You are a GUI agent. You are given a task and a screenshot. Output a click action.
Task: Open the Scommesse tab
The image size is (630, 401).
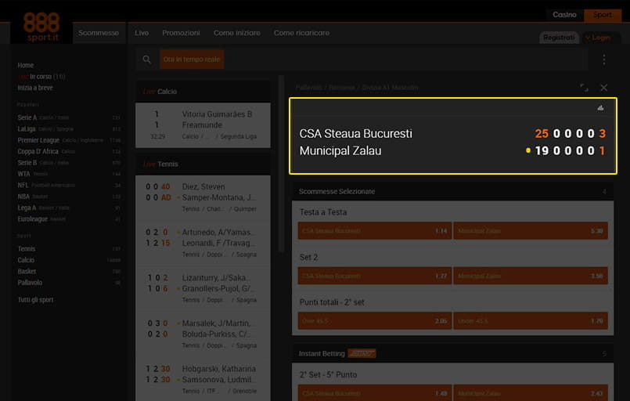[x=99, y=33]
